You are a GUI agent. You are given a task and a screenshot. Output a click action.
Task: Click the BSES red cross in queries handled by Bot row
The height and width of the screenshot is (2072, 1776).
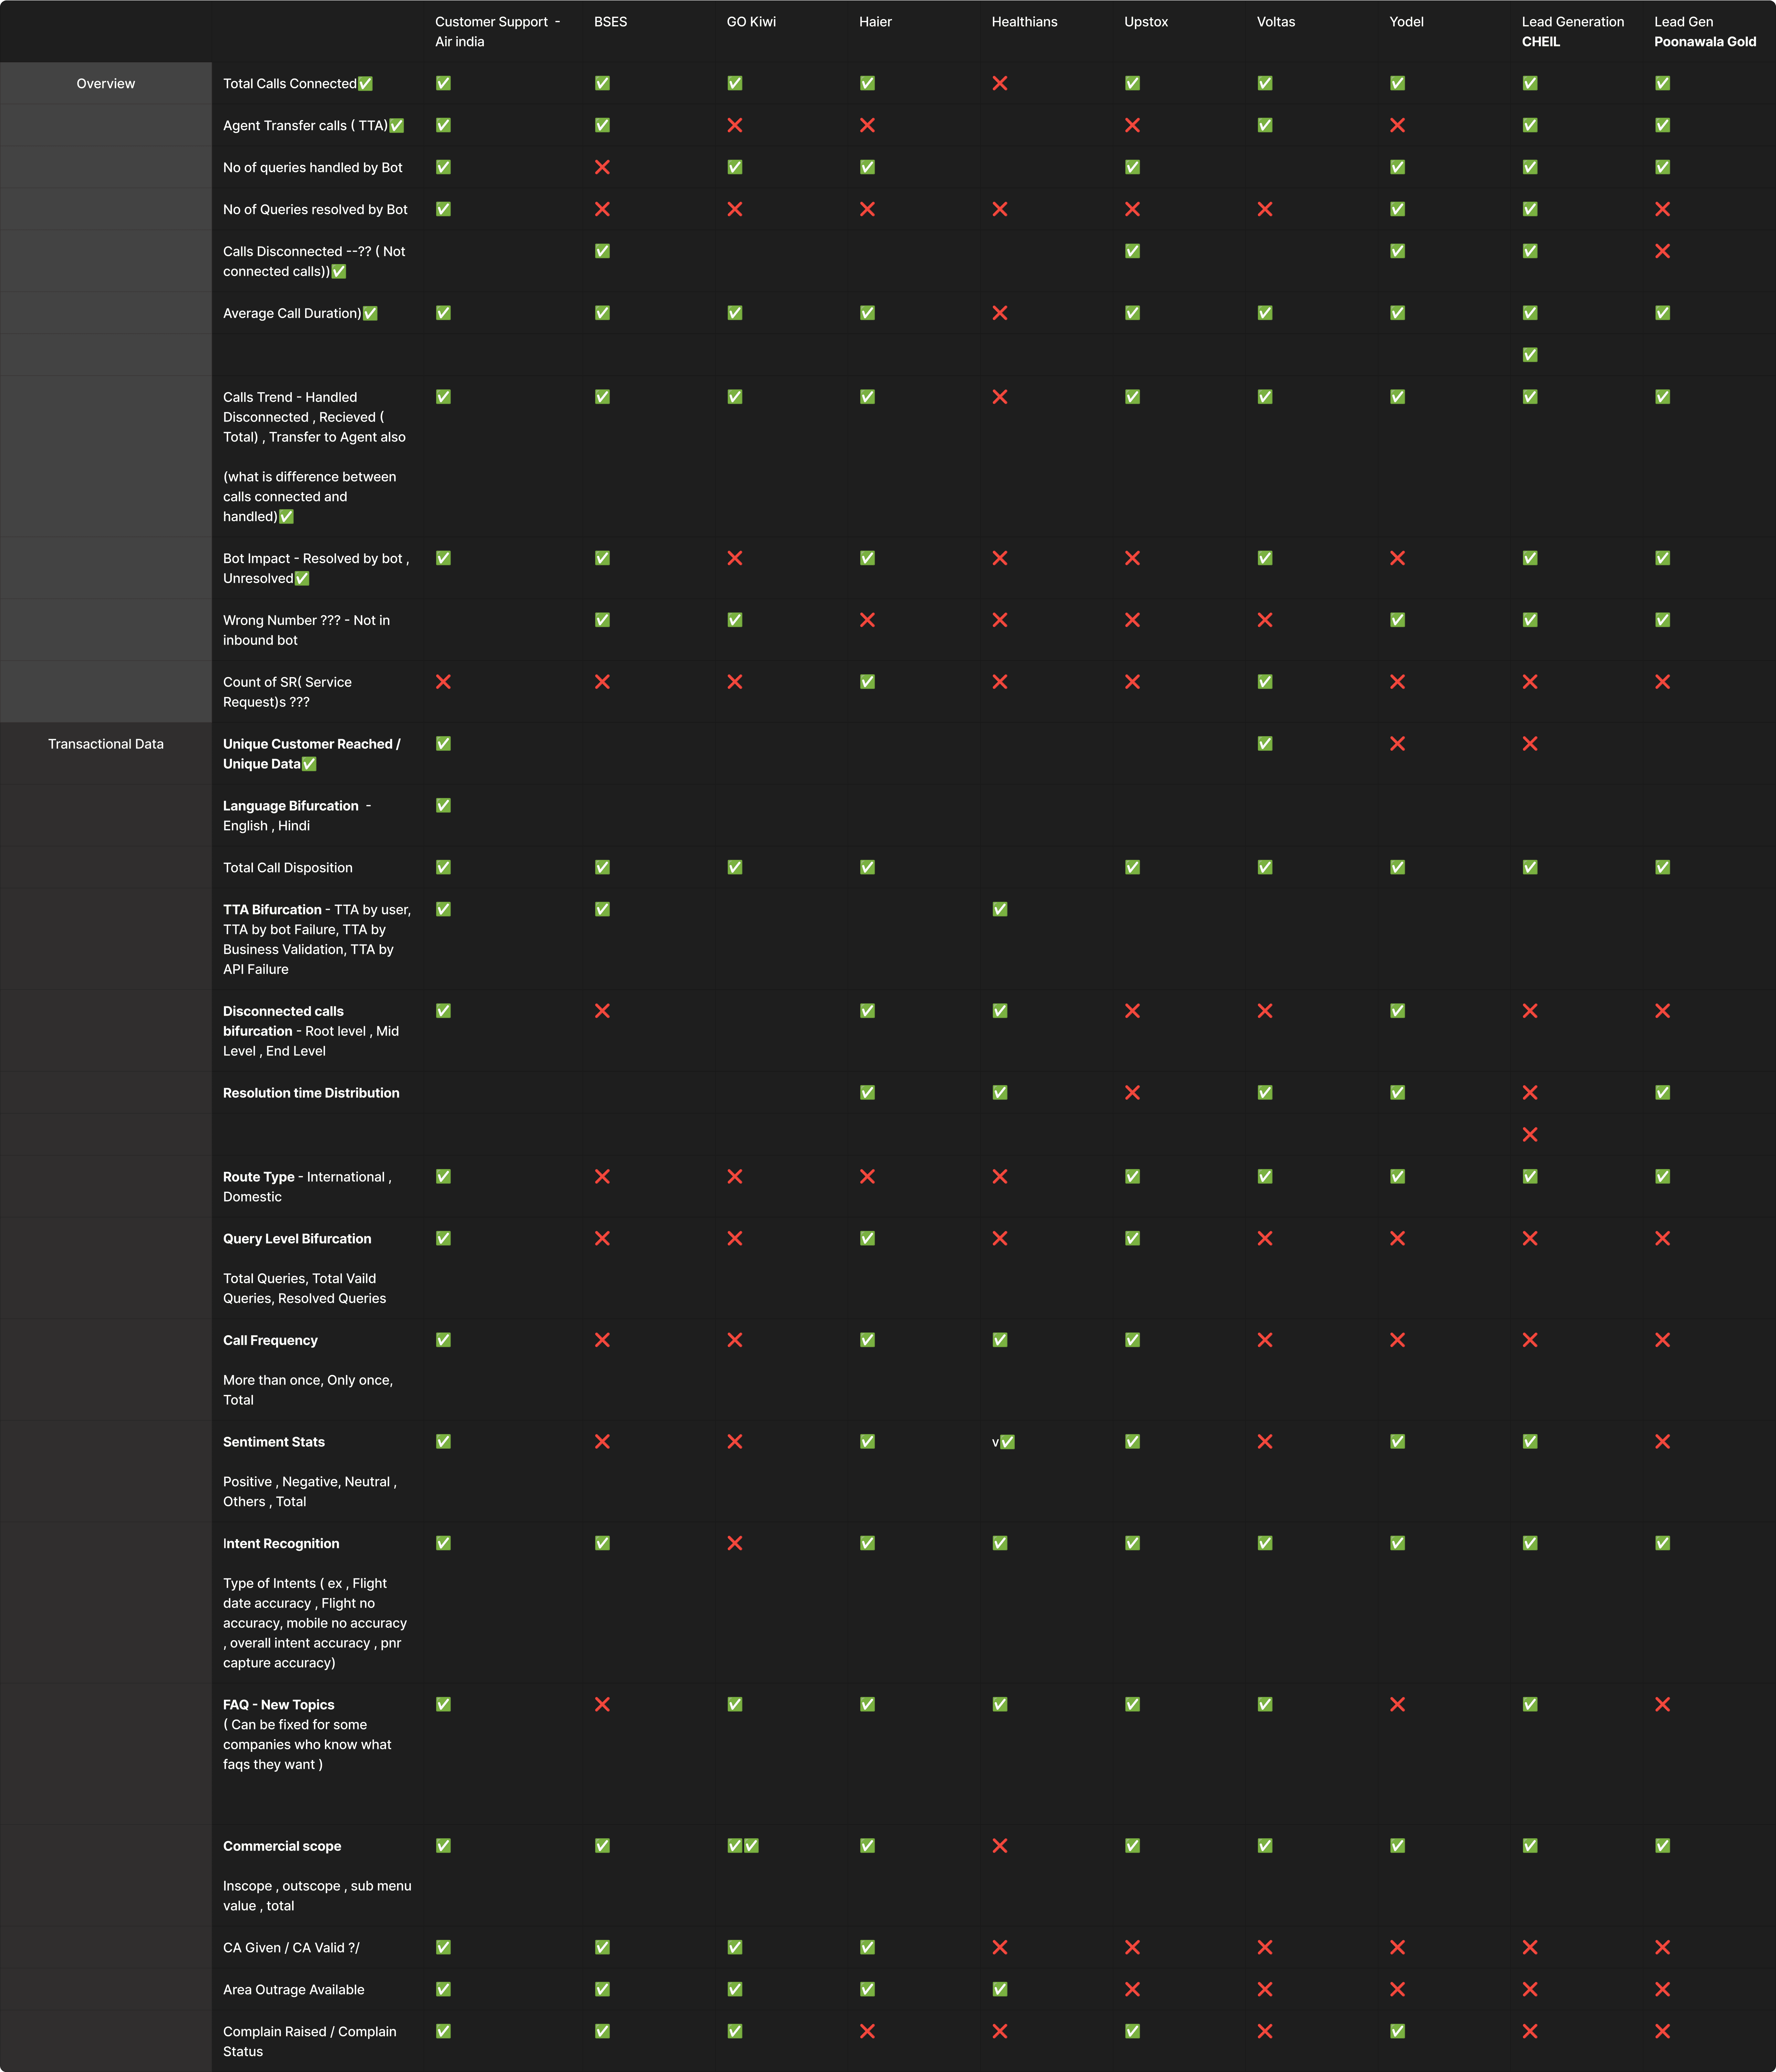click(x=602, y=167)
